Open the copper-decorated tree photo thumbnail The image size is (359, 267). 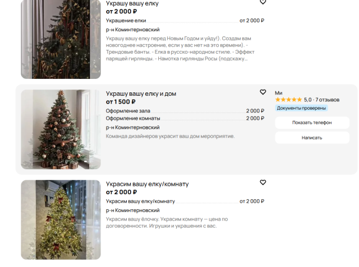point(61,129)
